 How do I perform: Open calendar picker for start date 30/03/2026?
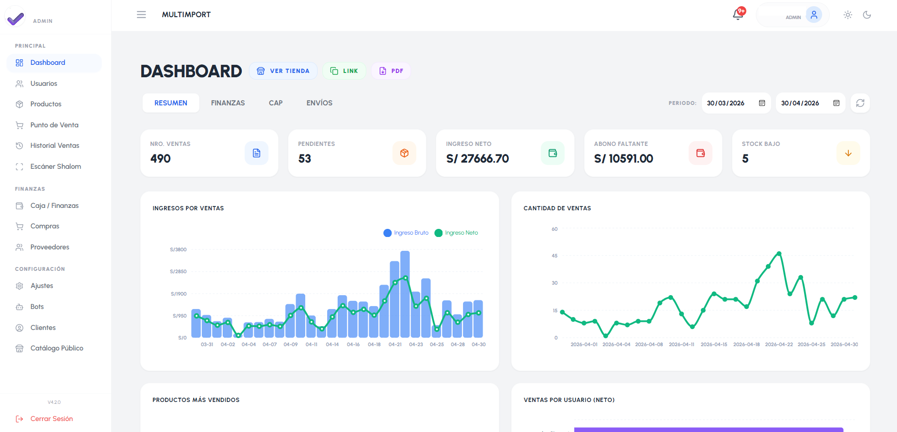coord(762,103)
